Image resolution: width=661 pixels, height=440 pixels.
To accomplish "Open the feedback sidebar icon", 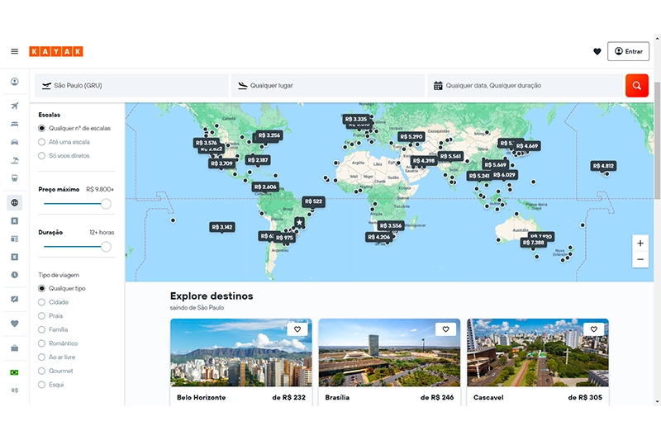I will (x=15, y=300).
